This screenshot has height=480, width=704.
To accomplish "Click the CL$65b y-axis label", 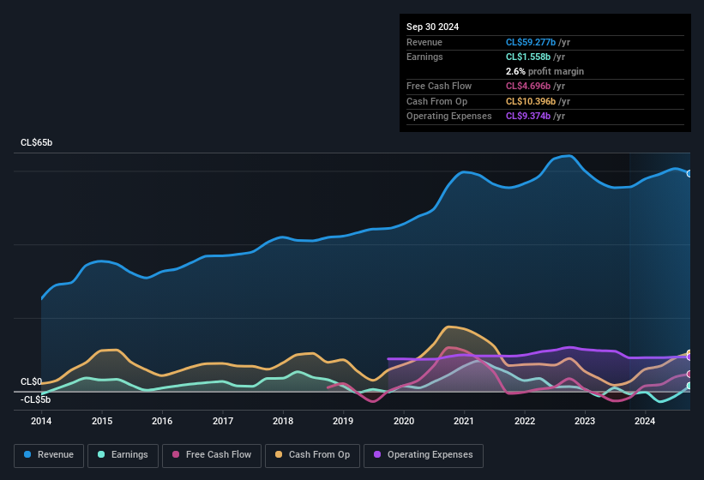I will coord(36,142).
